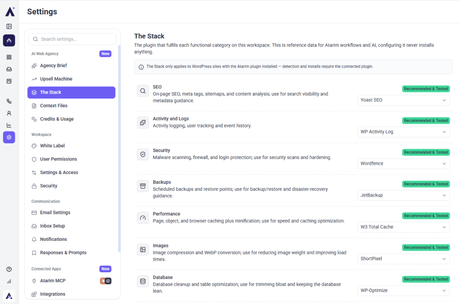Viewport: 459px width, 304px height.
Task: Go to Settings & Access
Action: (x=71, y=172)
